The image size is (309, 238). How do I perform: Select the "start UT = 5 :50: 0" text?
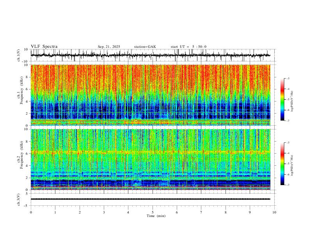coord(188,47)
